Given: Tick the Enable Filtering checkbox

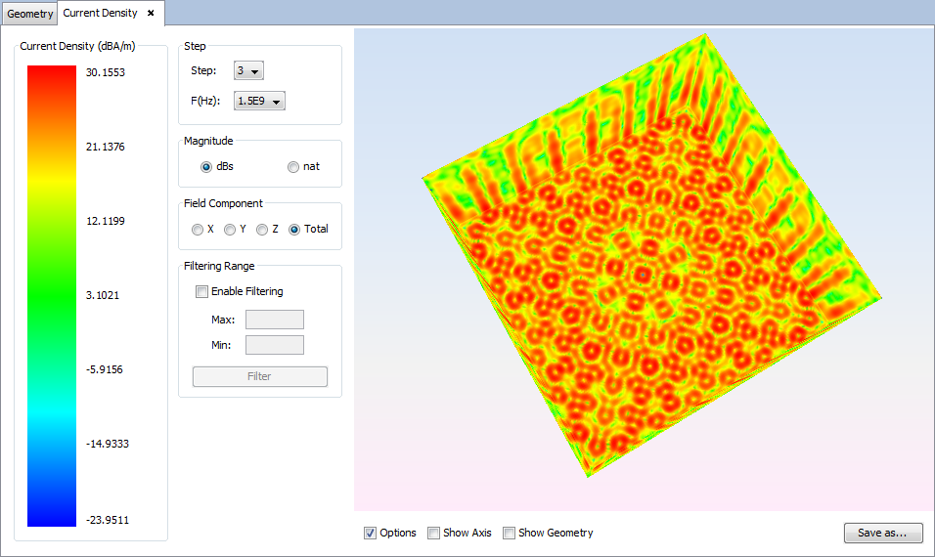Looking at the screenshot, I should (202, 291).
